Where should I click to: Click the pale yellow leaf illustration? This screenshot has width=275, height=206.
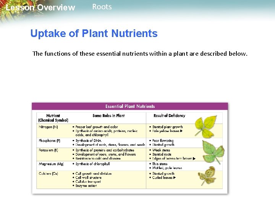click(206, 127)
